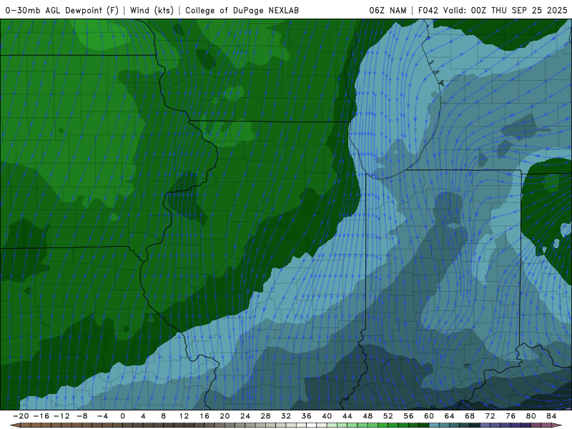
Task: Click the 56 legend value
Action: (408, 416)
